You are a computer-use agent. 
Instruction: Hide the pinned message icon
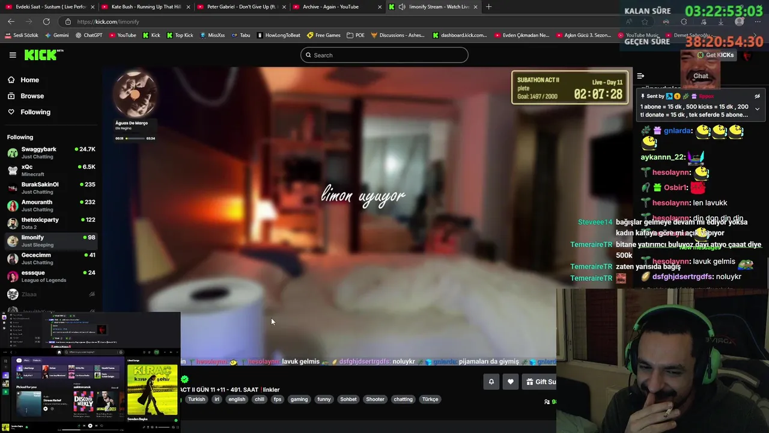(x=757, y=96)
